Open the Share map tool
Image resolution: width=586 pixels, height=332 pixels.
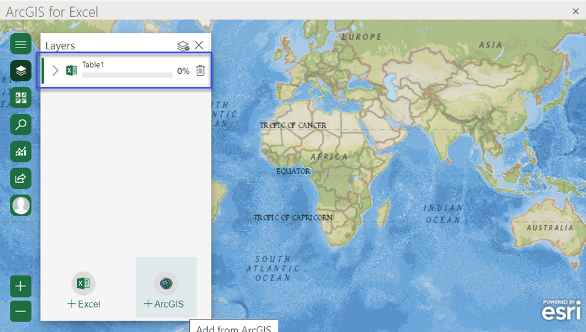click(x=21, y=178)
